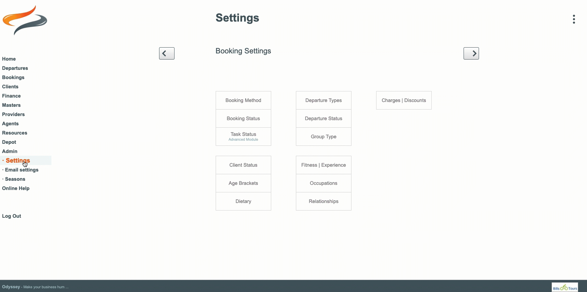Open the Booking Method setting
This screenshot has height=292, width=587.
pos(243,100)
